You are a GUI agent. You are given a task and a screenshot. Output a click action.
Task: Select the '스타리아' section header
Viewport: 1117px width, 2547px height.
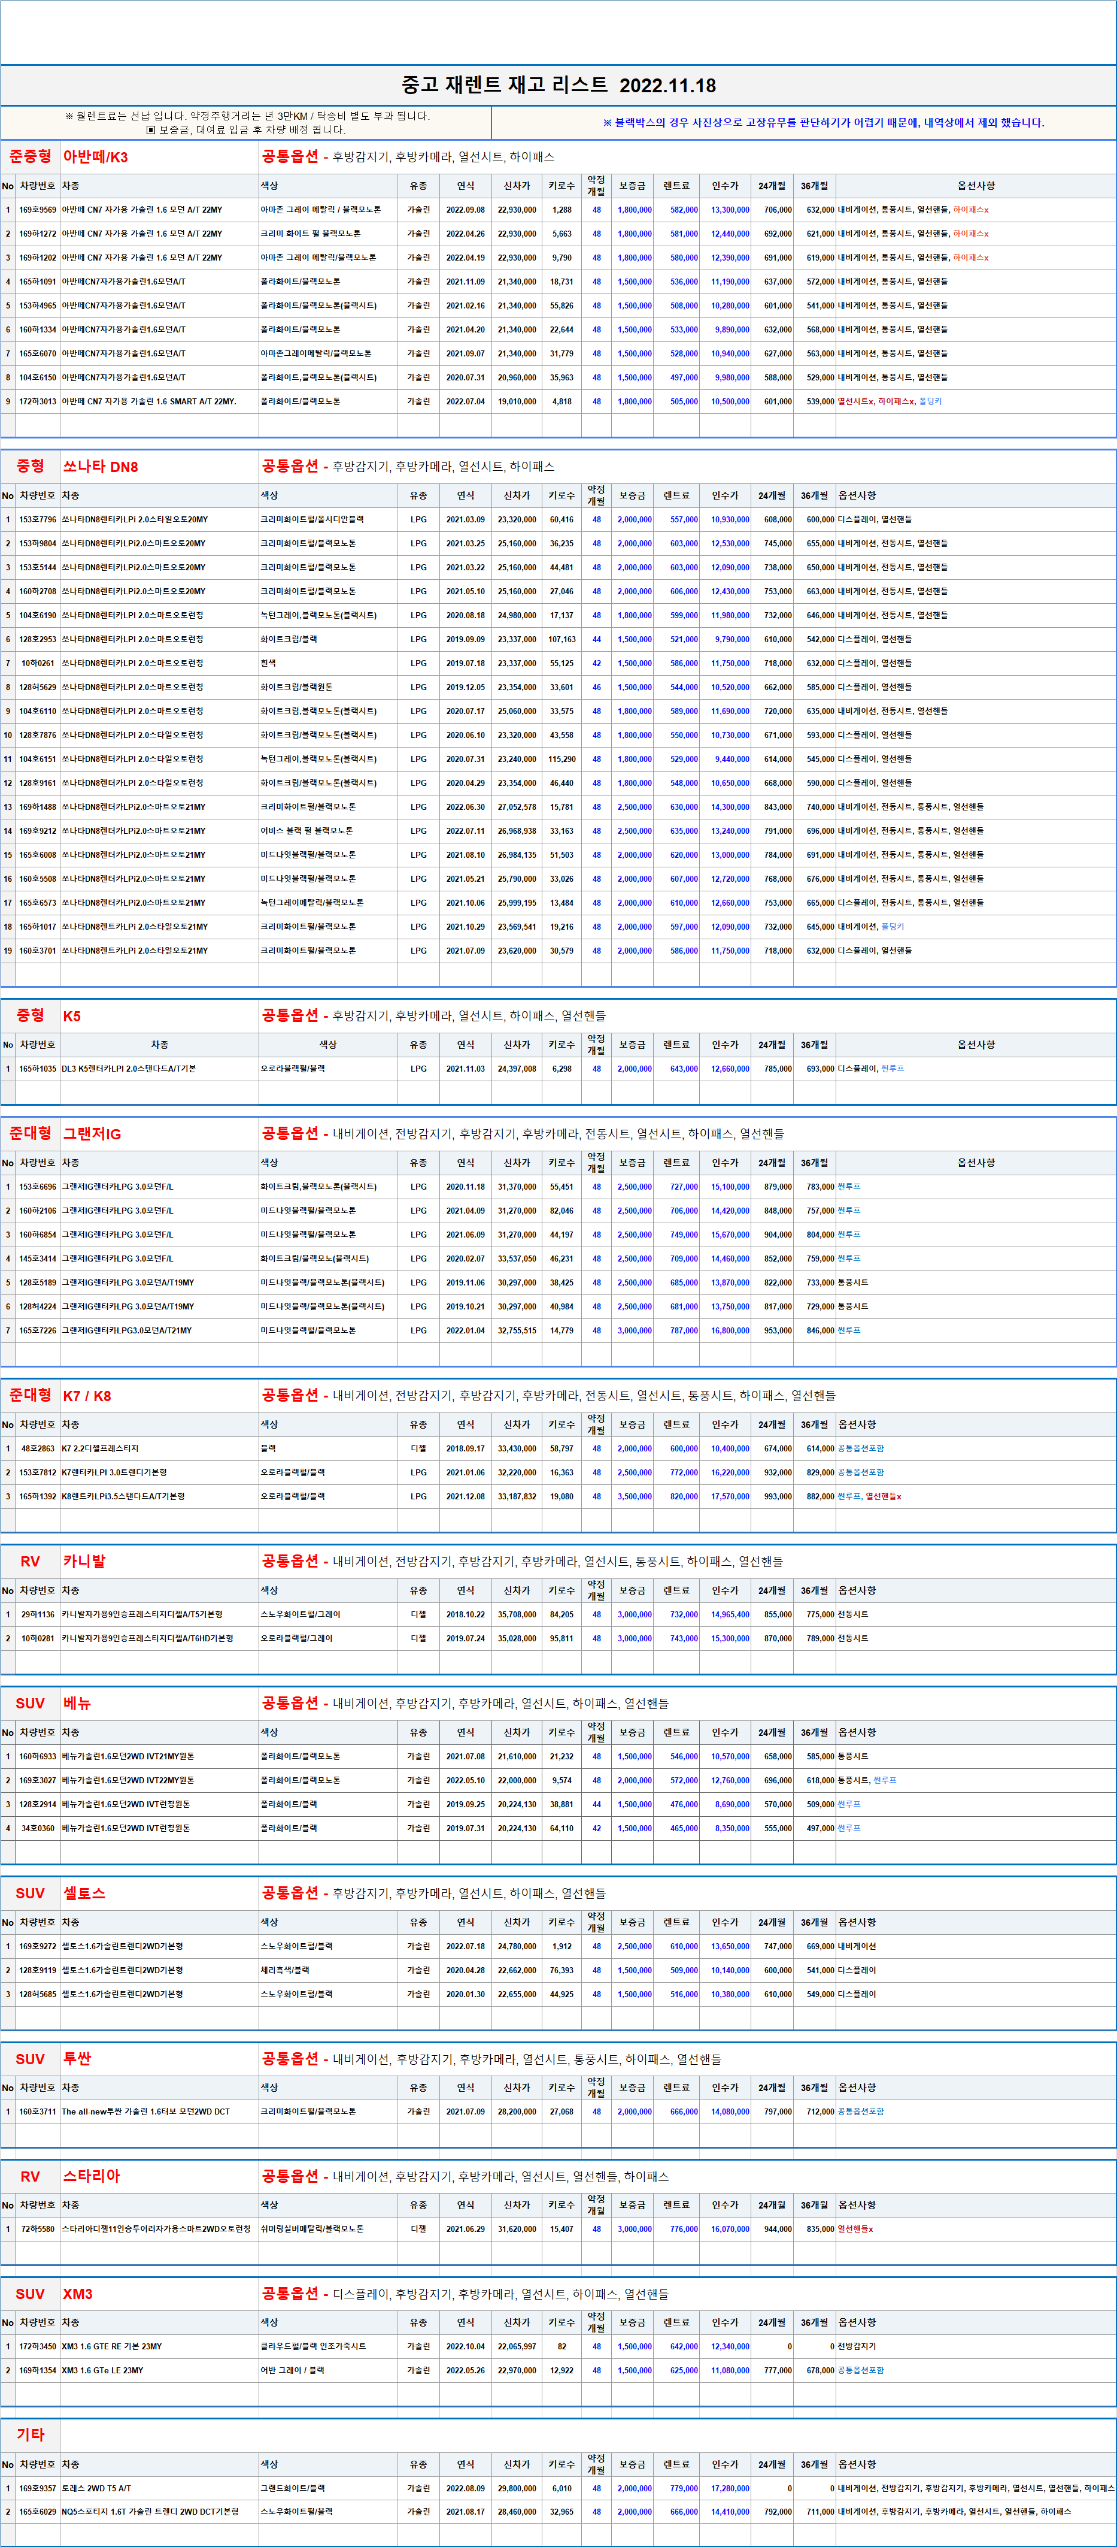pyautogui.click(x=91, y=2176)
